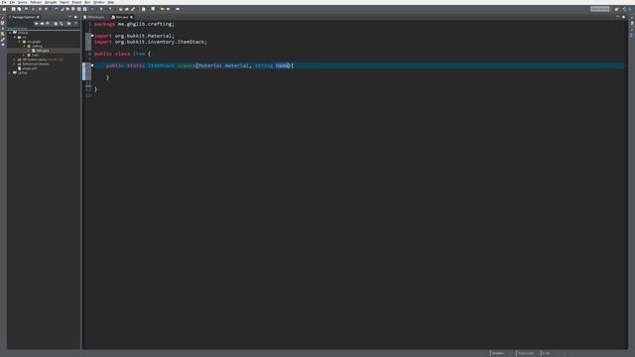
Task: Select Referenced Libraries entry
Action: click(36, 63)
